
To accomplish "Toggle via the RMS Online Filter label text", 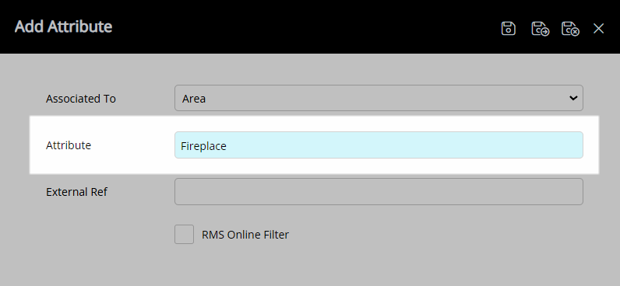I will tap(245, 235).
